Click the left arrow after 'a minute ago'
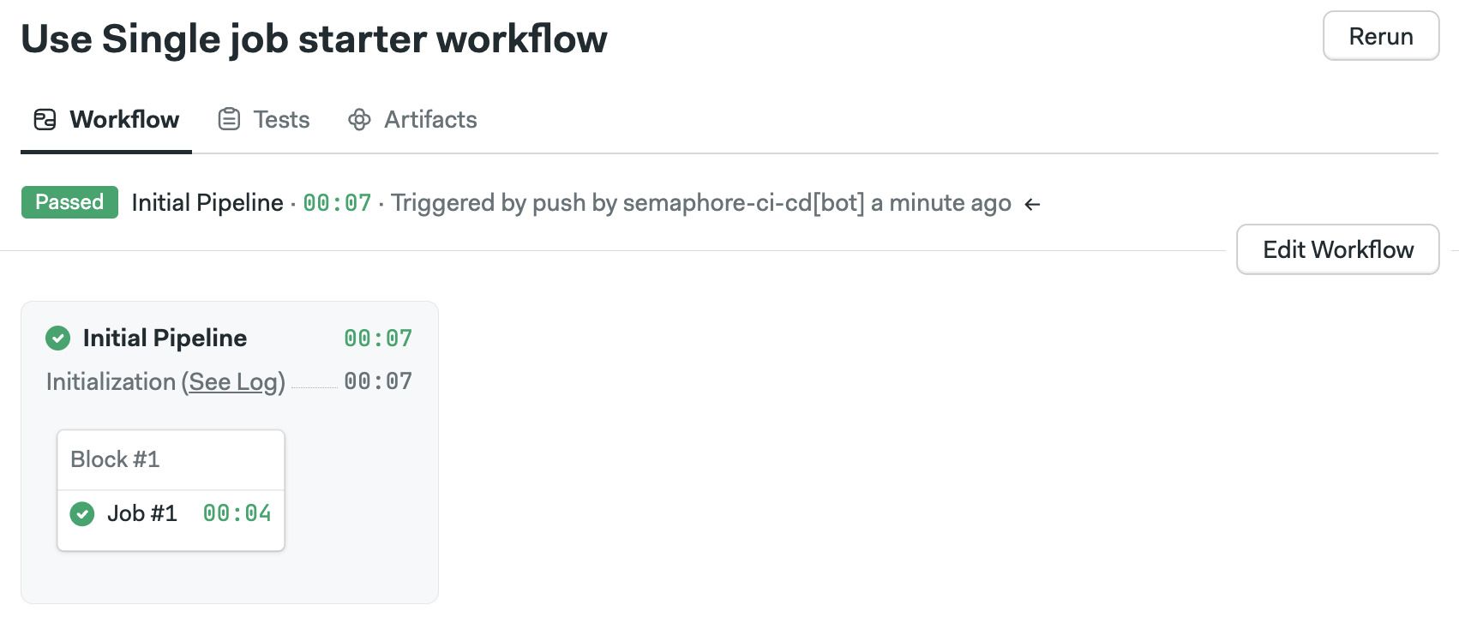 (x=1033, y=204)
